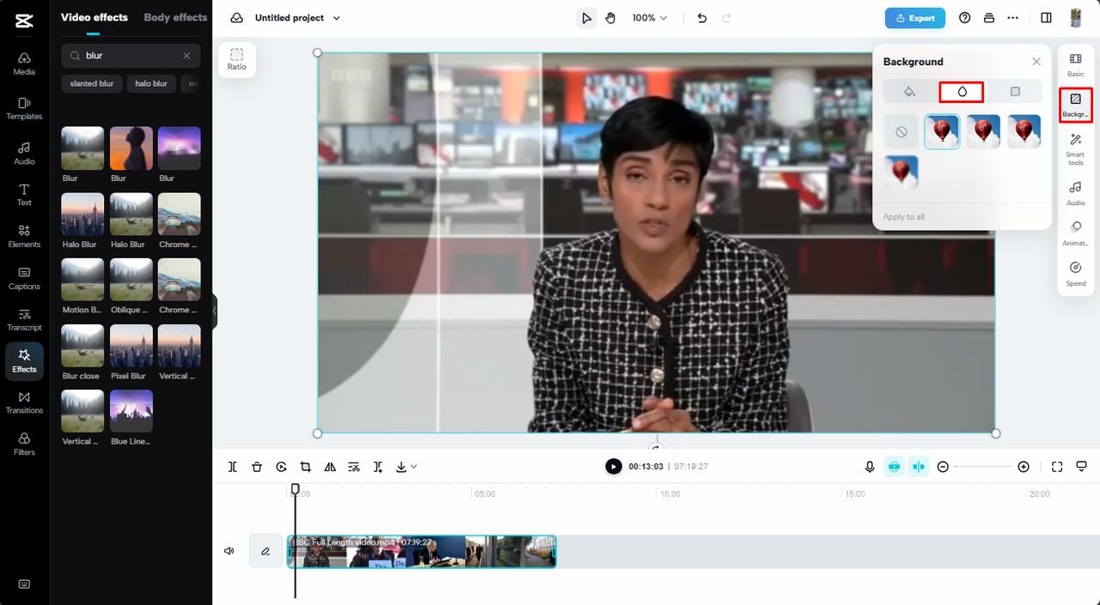Select the Effects panel icon
The height and width of the screenshot is (605, 1100).
point(24,360)
